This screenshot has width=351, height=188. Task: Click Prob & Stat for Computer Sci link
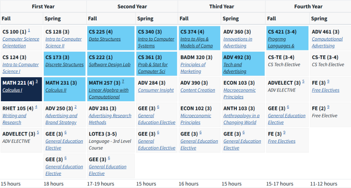point(153,68)
